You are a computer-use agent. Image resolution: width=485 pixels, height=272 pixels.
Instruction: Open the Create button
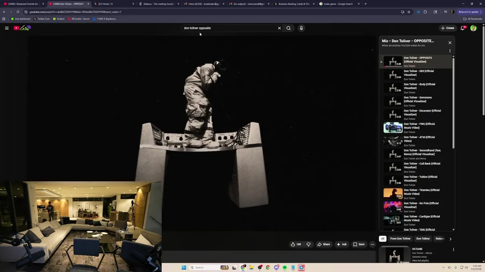click(447, 28)
